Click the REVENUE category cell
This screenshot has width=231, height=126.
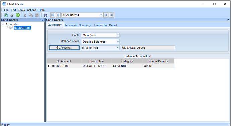[x=127, y=66]
